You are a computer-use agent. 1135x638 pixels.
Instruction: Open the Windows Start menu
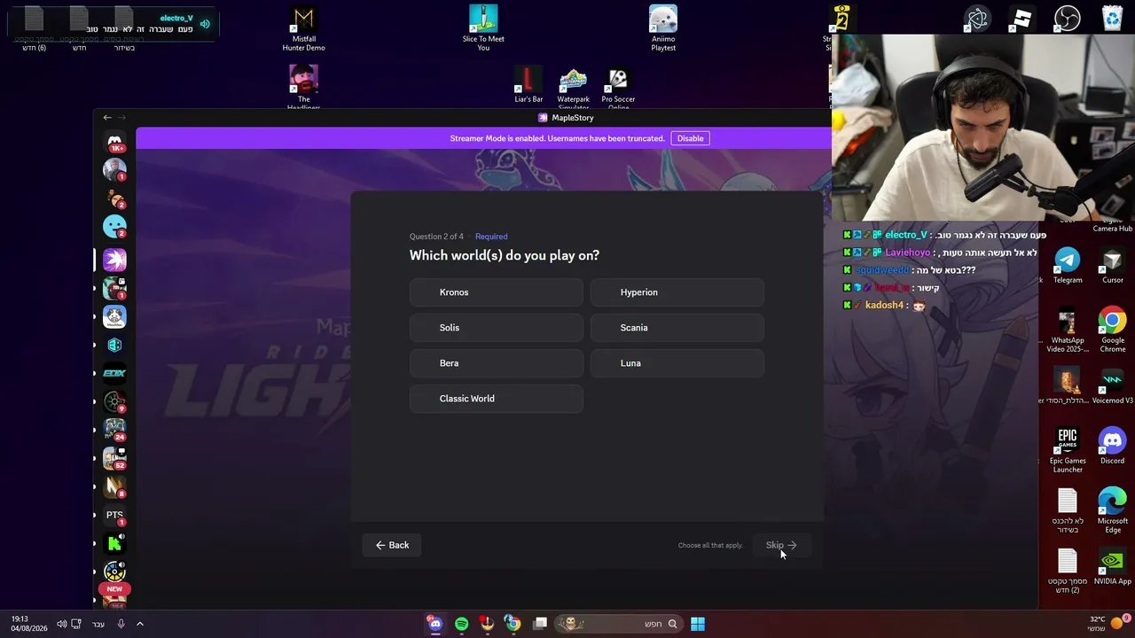pos(698,624)
